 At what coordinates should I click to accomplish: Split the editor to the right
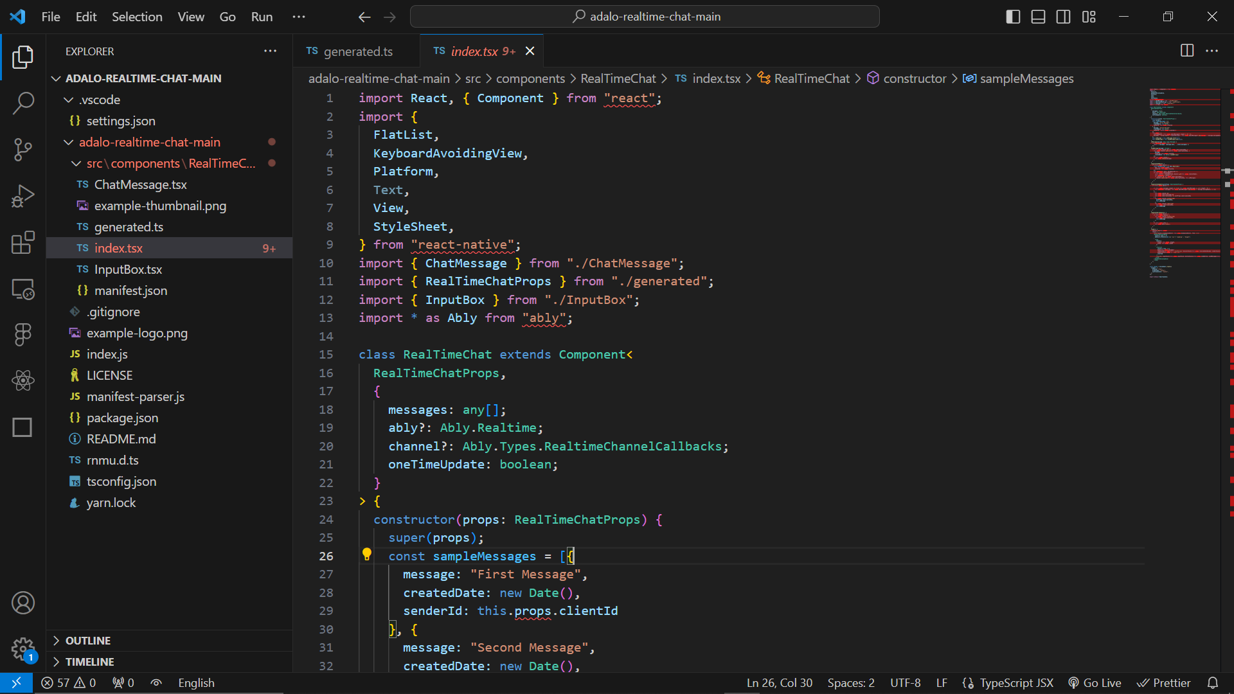[x=1186, y=51]
